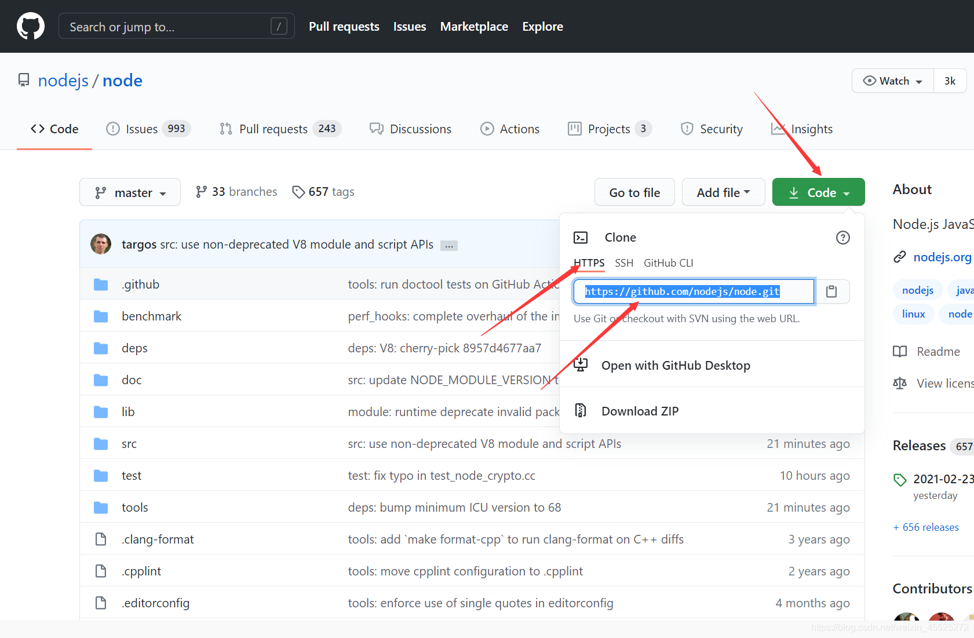The width and height of the screenshot is (974, 638).
Task: Open the Add file dropdown
Action: 723,192
